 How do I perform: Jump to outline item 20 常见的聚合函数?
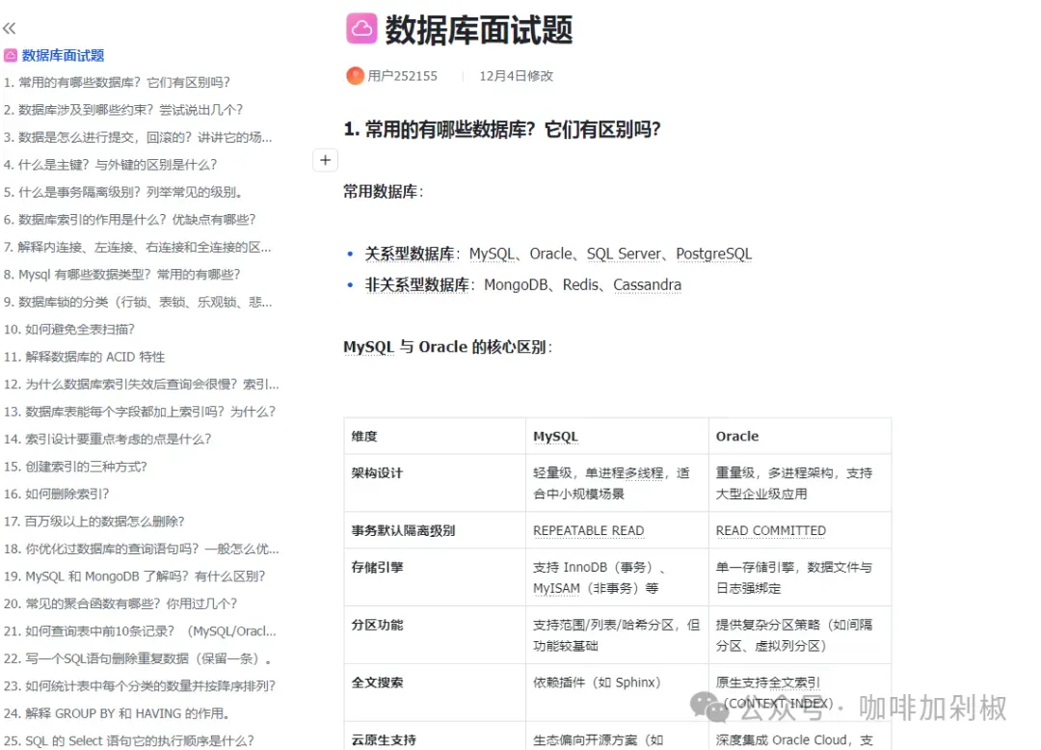click(x=120, y=604)
